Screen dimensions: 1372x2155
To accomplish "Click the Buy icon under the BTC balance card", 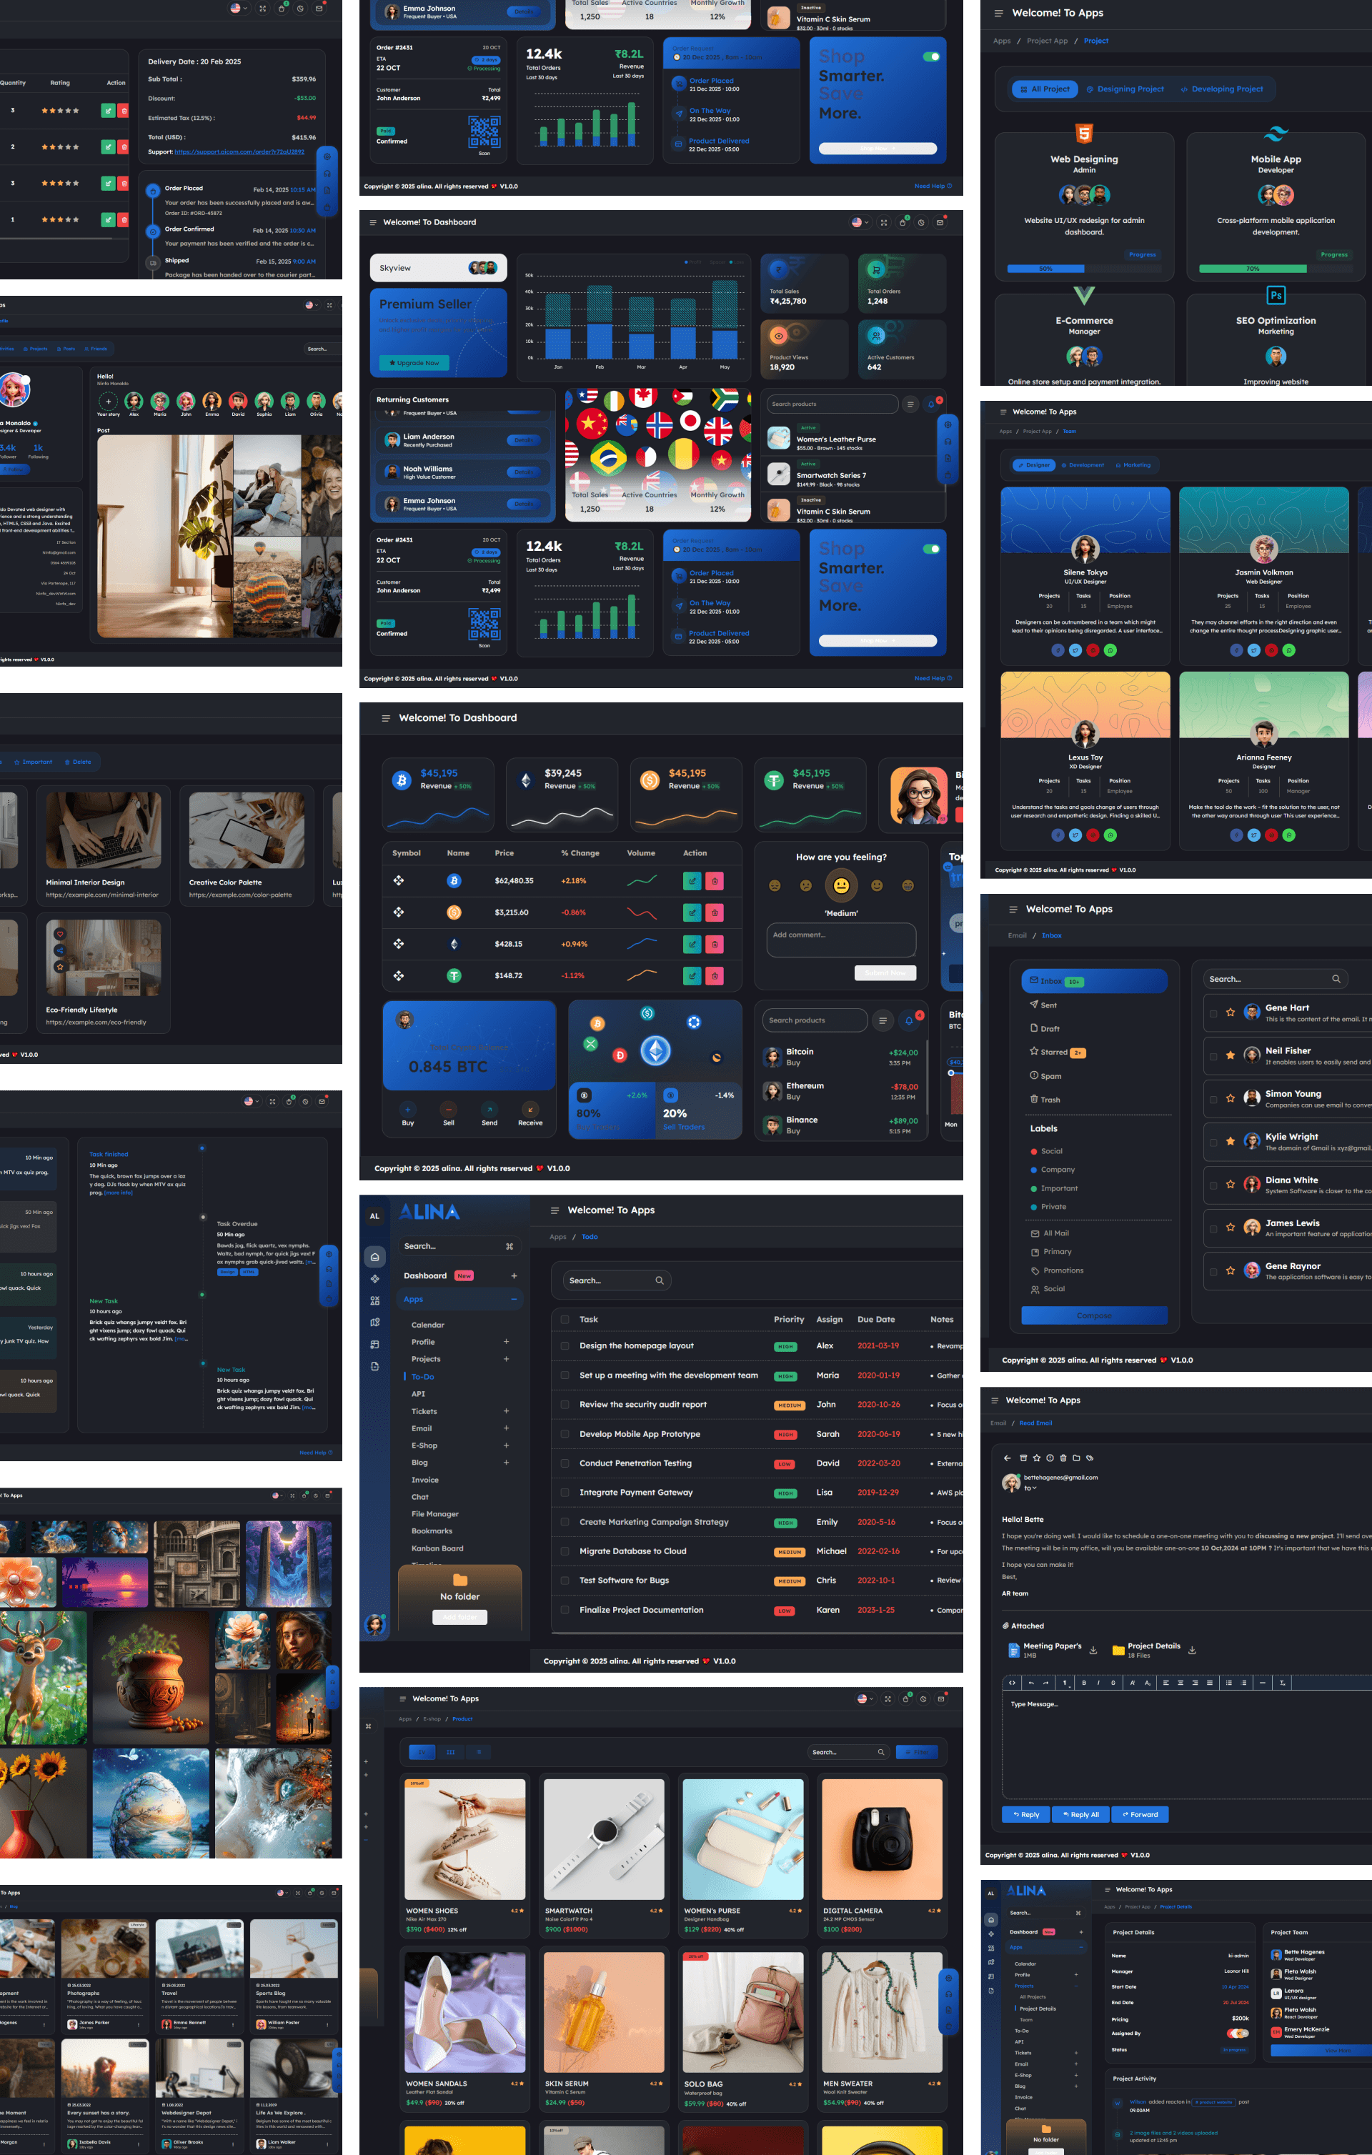I will [408, 1109].
